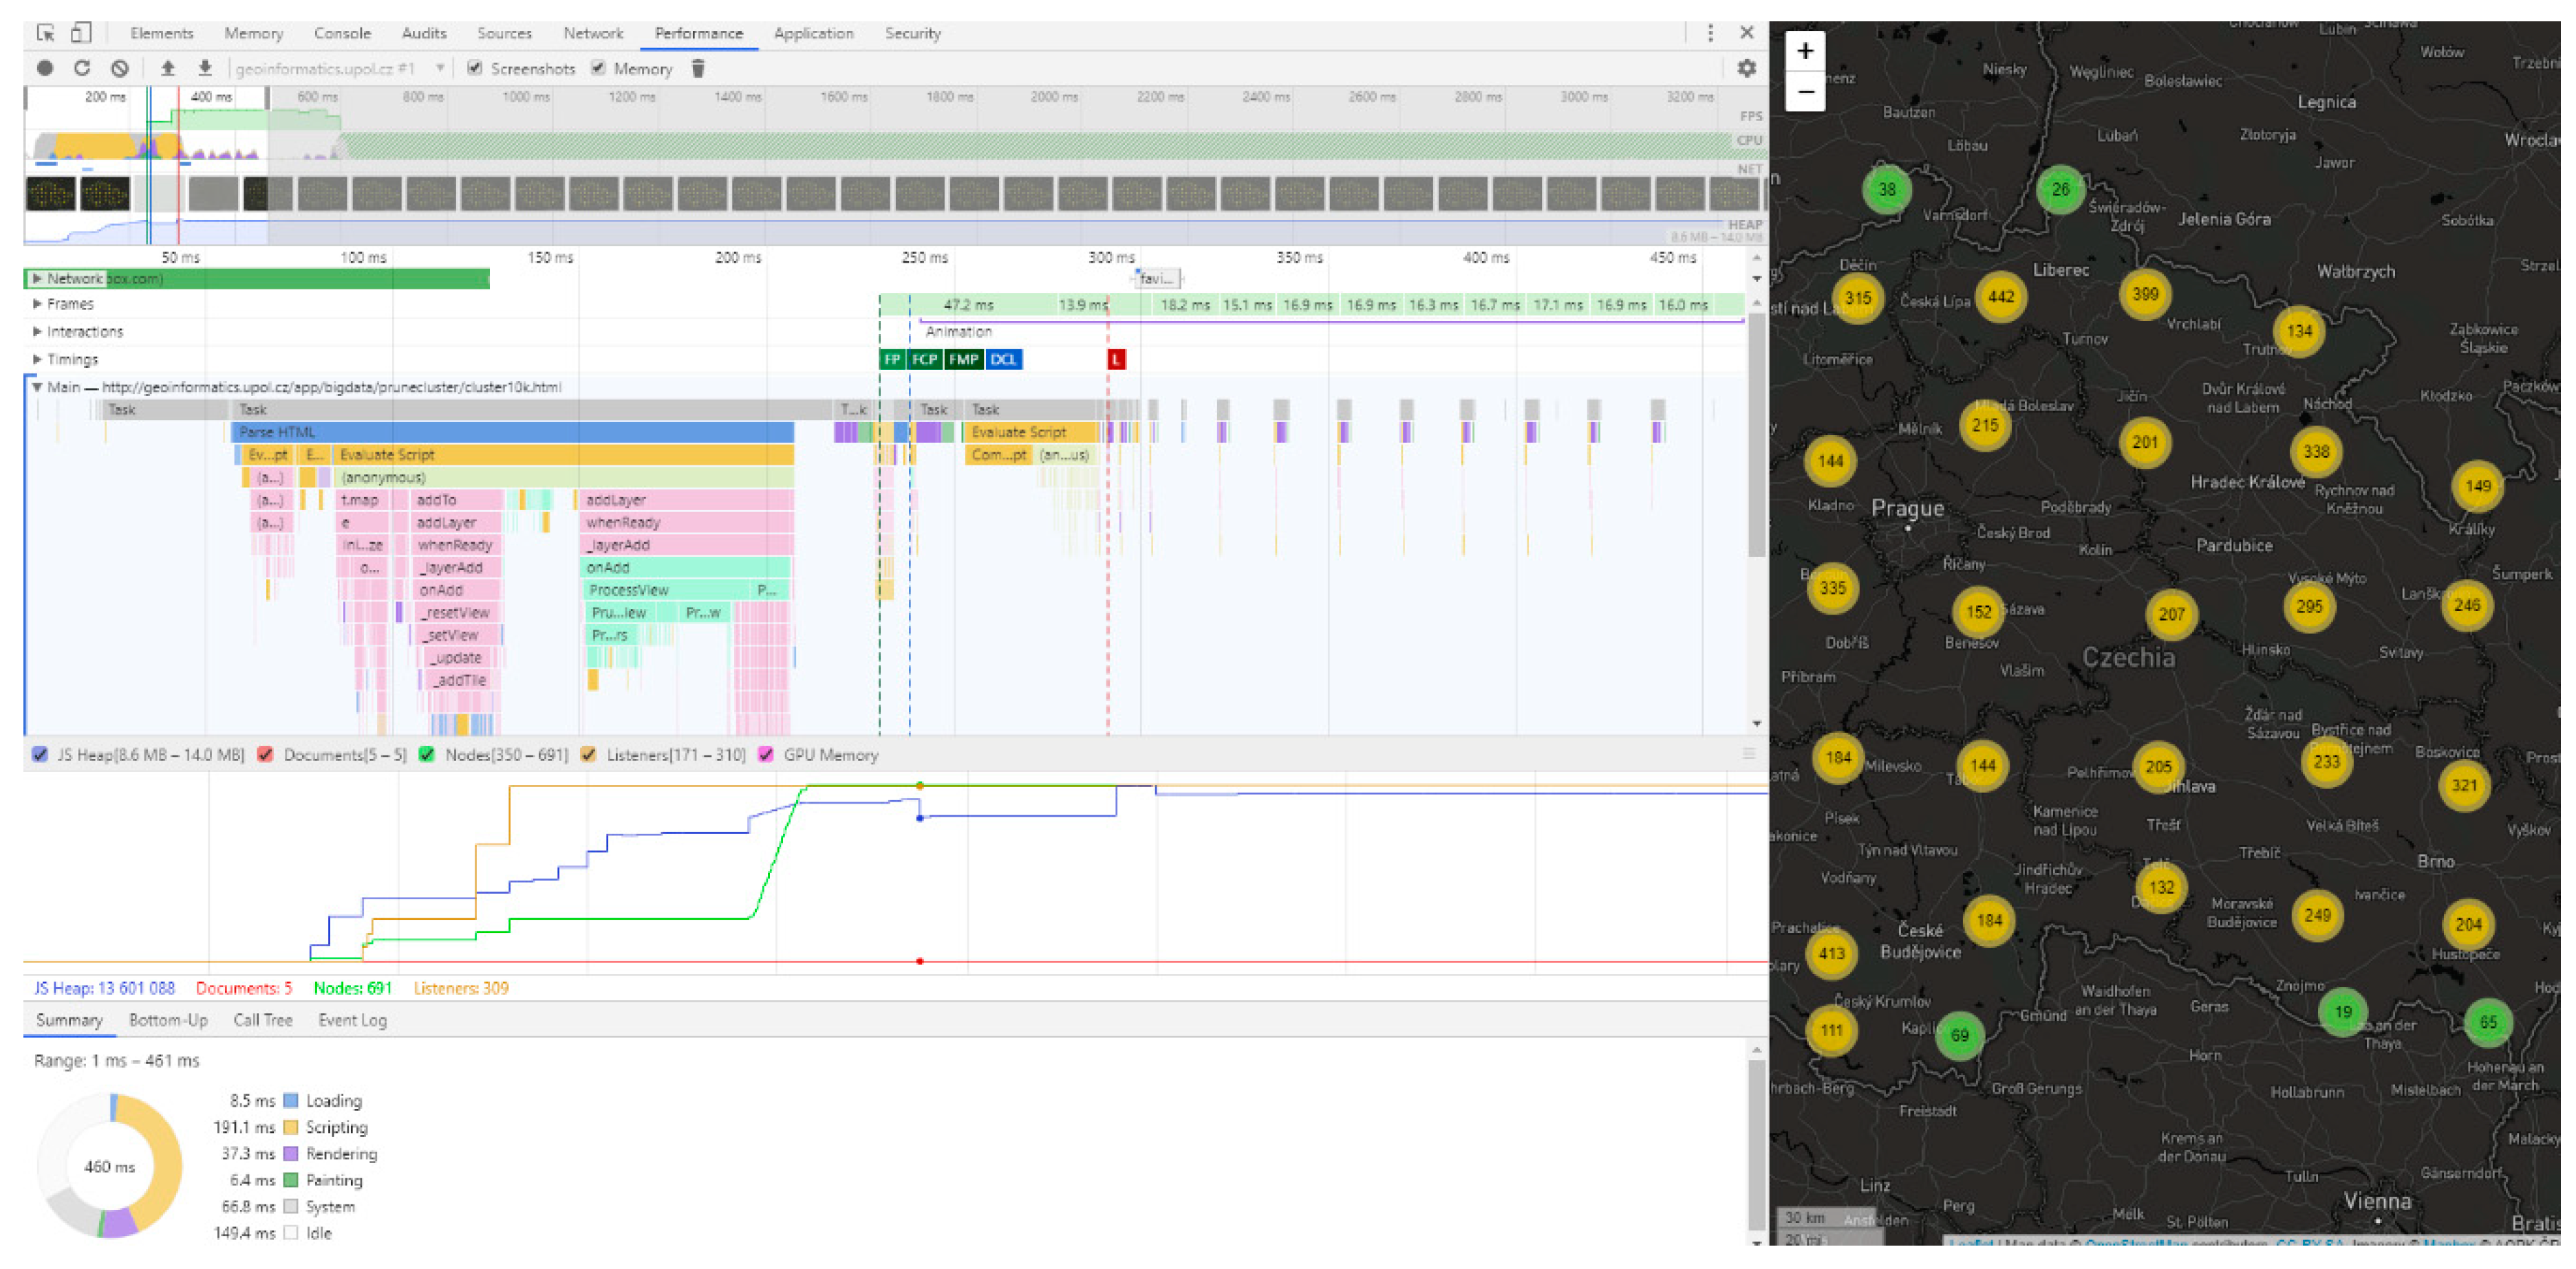Viewport: 2576px width, 1269px height.
Task: Open the Security tab
Action: click(912, 33)
